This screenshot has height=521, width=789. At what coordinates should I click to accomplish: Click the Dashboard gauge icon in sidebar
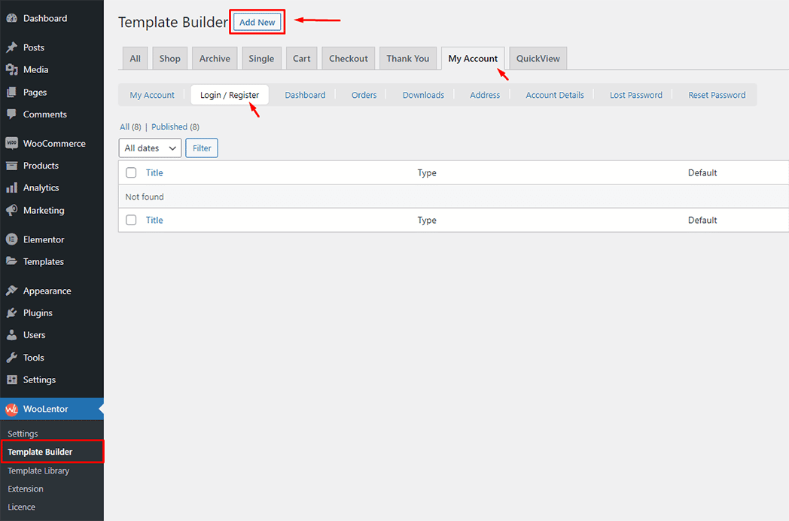coord(11,18)
